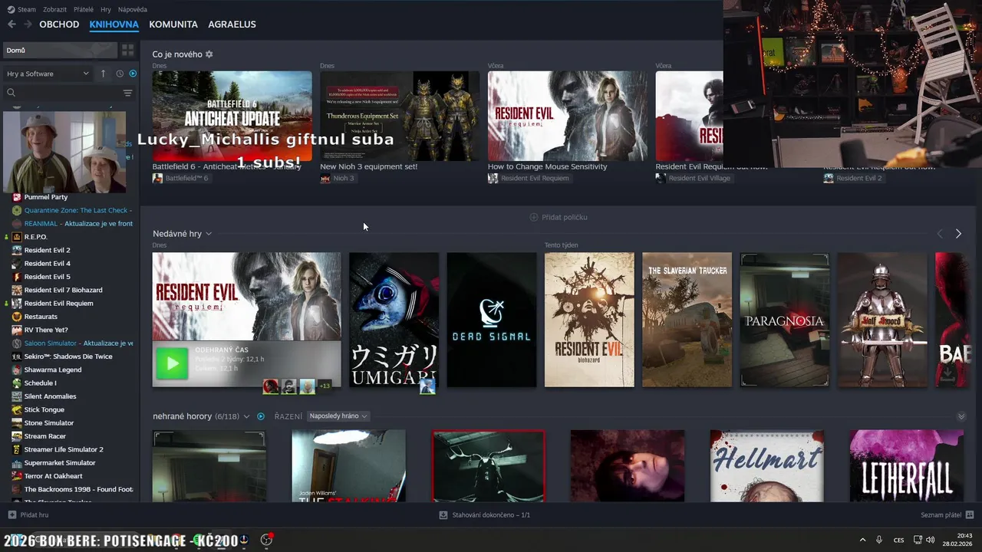Open the Zobrazit menu

(54, 9)
